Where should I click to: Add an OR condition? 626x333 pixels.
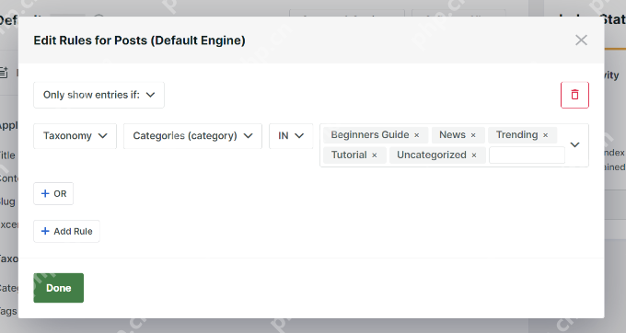[x=53, y=194]
